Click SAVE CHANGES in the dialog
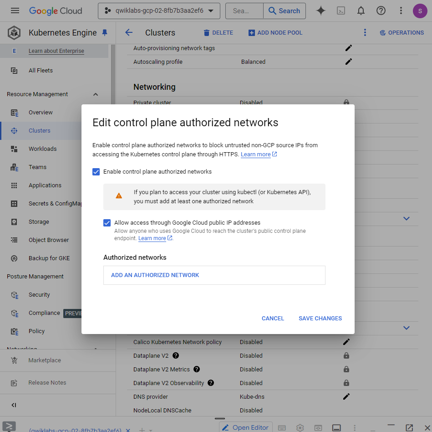The image size is (432, 432). [x=320, y=319]
